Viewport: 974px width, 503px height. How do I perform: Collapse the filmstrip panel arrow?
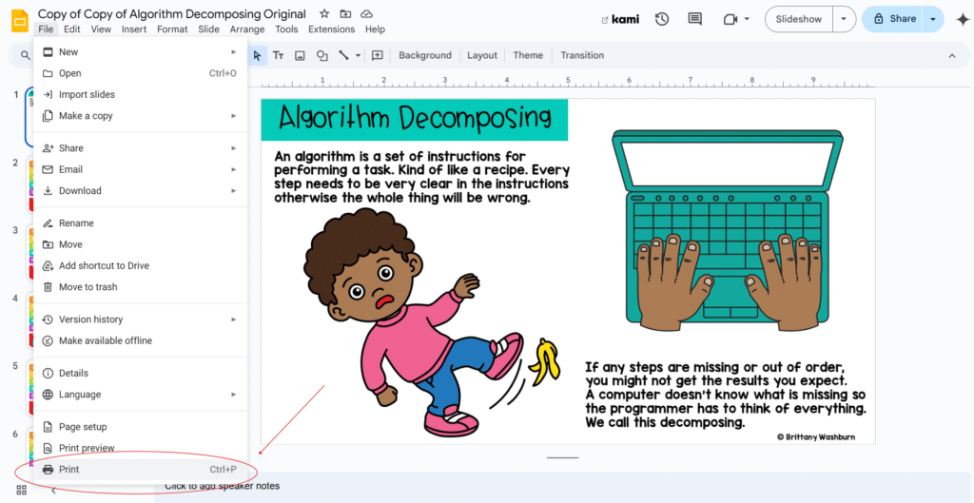(53, 490)
